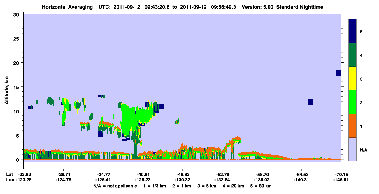
Task: Click the 20 altitude tick label
Action: [x=17, y=63]
